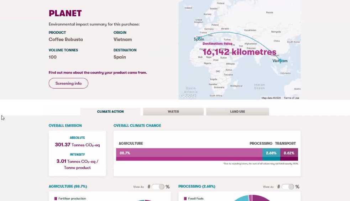The height and width of the screenshot is (201, 350).
Task: Toggle the Agriculture View As switch
Action: click(x=158, y=187)
